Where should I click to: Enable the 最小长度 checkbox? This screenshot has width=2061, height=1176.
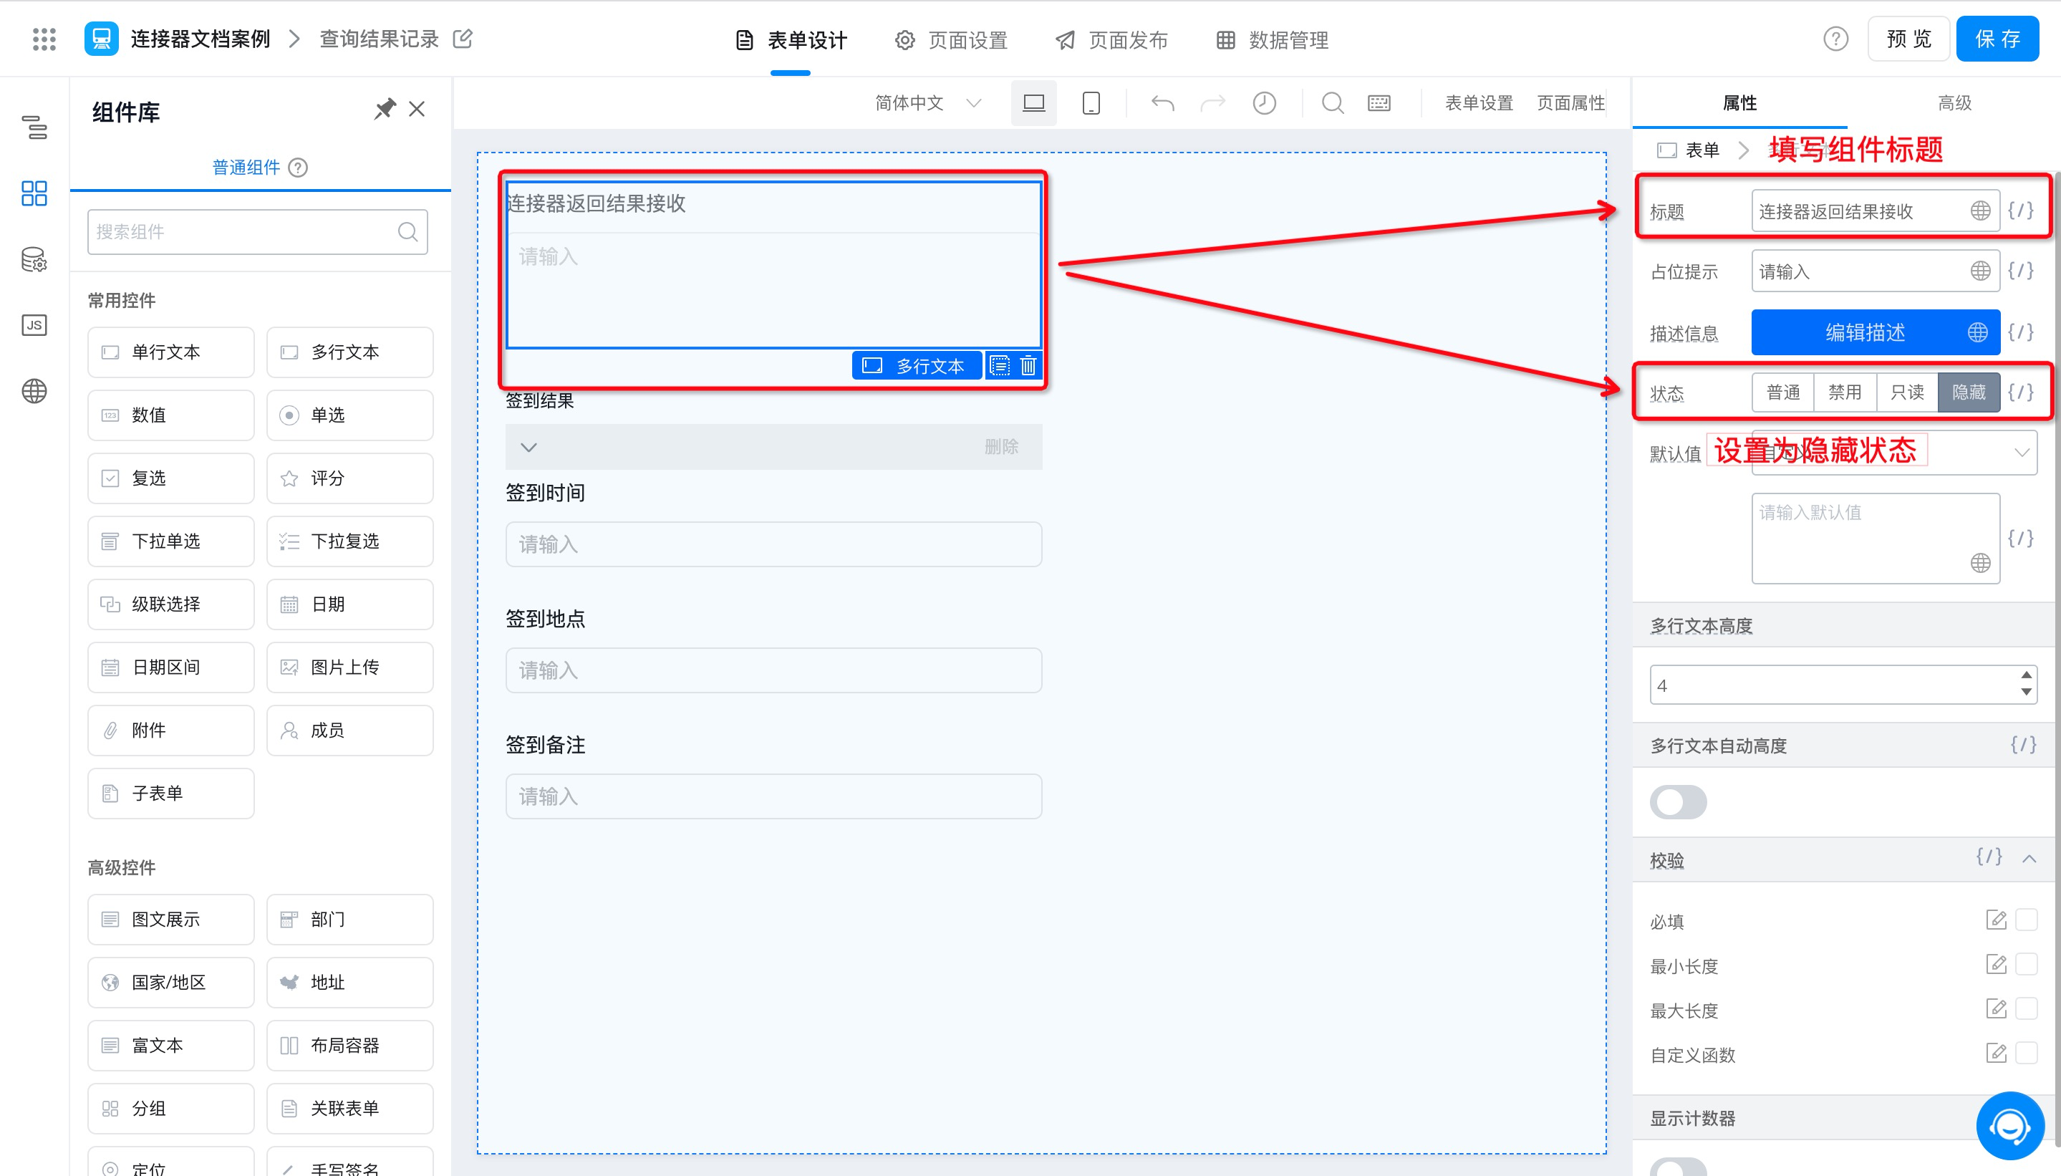[2027, 963]
